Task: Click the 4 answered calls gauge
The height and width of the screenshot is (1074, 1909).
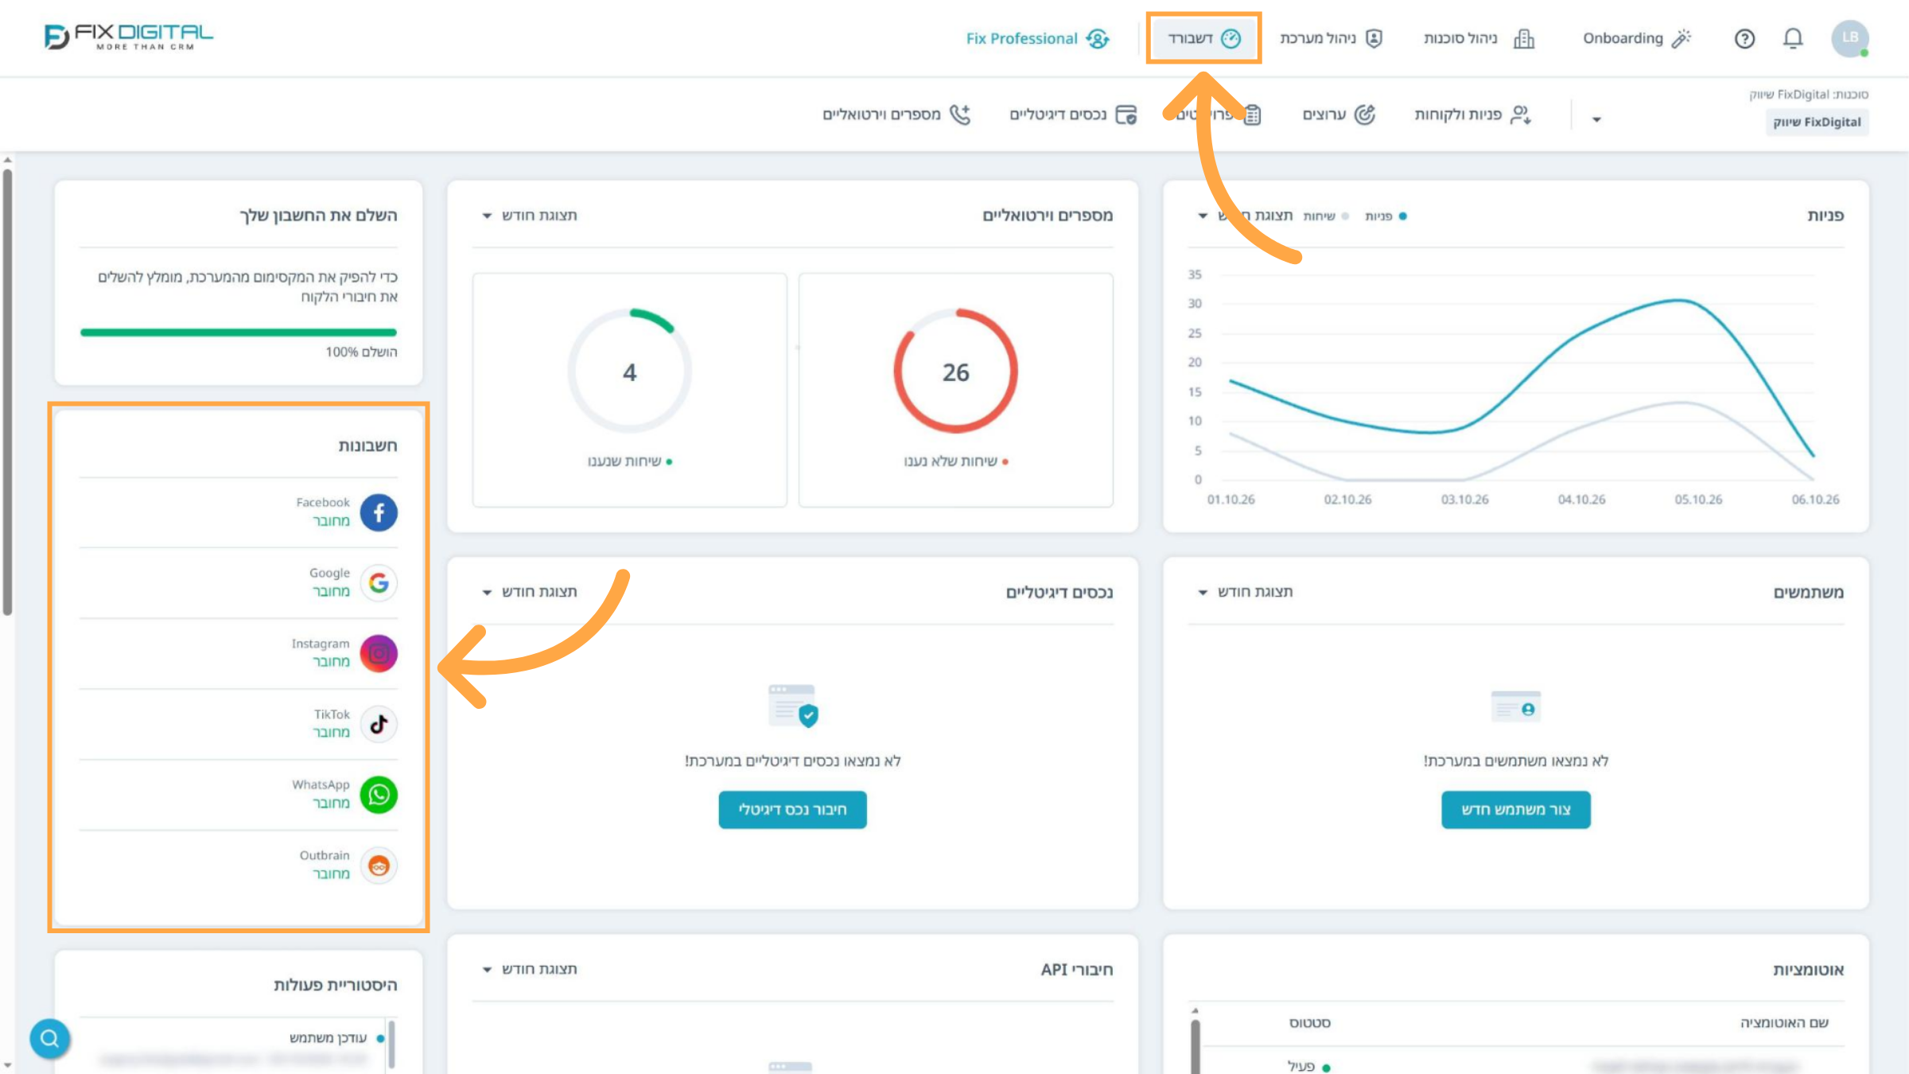Action: (629, 371)
